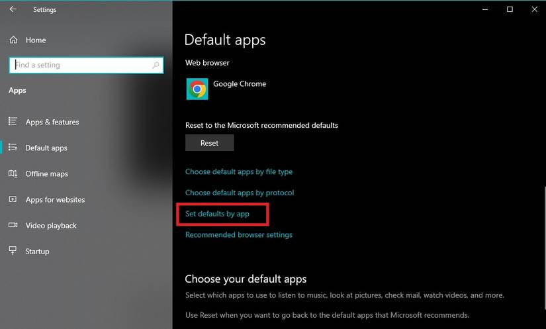
Task: Change the Google Chrome default web browser
Action: [226, 89]
